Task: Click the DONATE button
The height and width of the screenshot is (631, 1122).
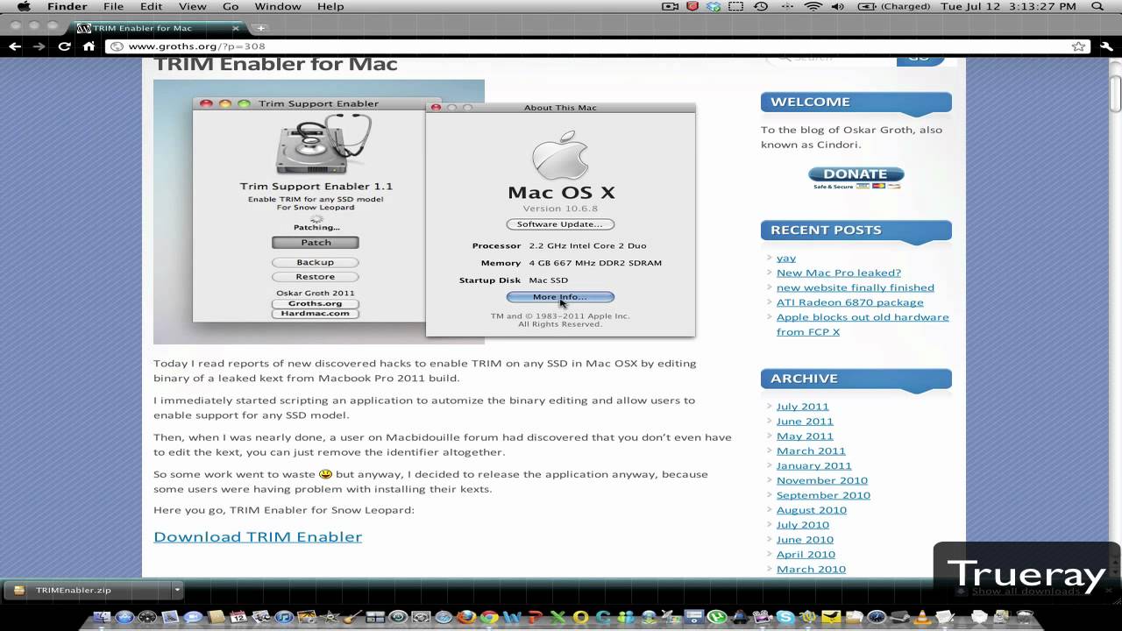Action: click(856, 176)
